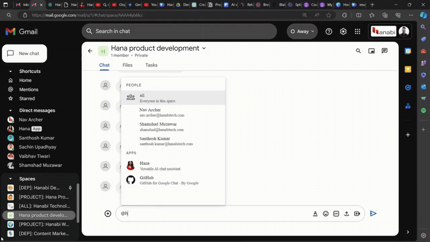The image size is (430, 242).
Task: Collapse the Shortcuts section
Action: (x=10, y=72)
